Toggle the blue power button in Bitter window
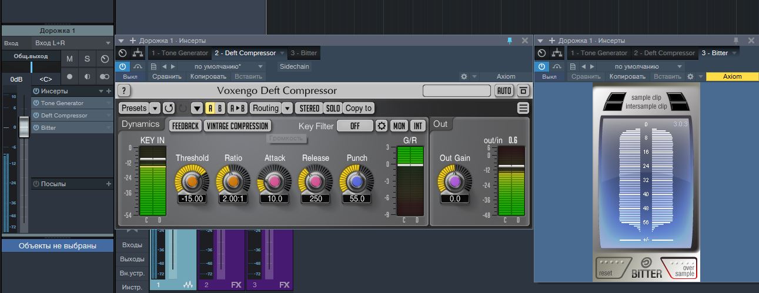Viewport: 759px width, 293px height. 542,66
